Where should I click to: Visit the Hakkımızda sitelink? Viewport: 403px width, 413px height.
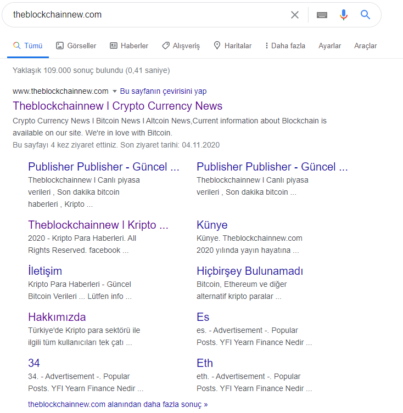57,317
